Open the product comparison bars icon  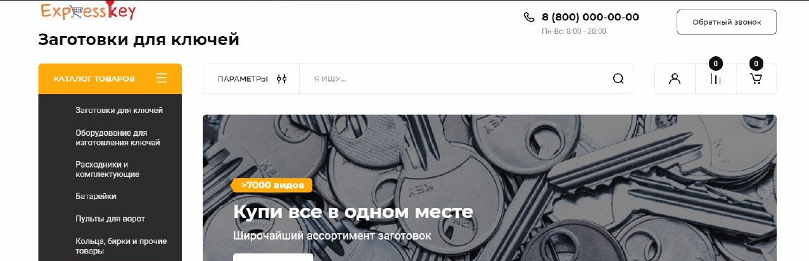(716, 79)
